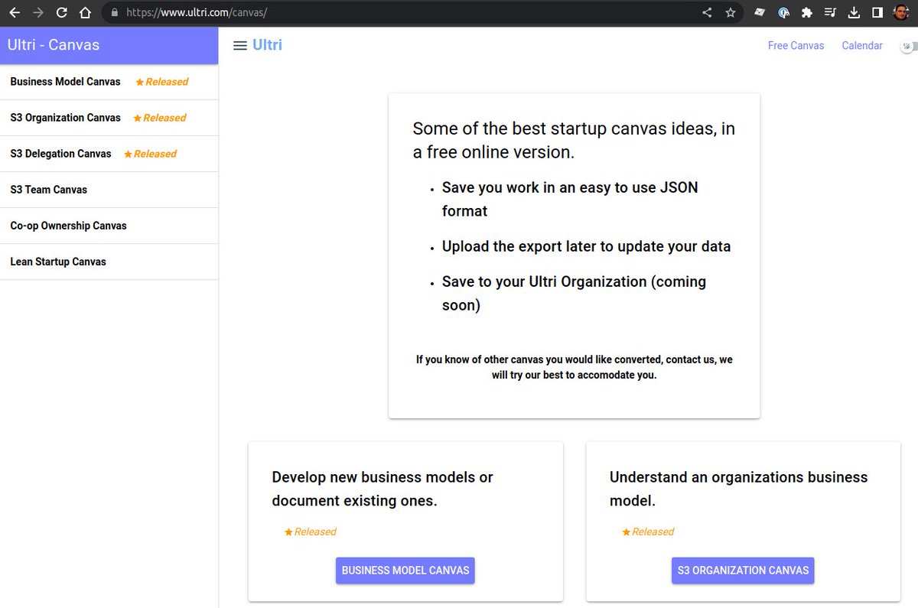Click 'Upload the export later' bullet text
Viewport: 918px width, 608px height.
pos(586,246)
